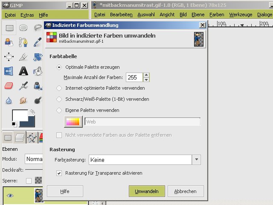Screen dimensions: 273x205
Task: Reset colors to black and white
Action: [x=15, y=124]
